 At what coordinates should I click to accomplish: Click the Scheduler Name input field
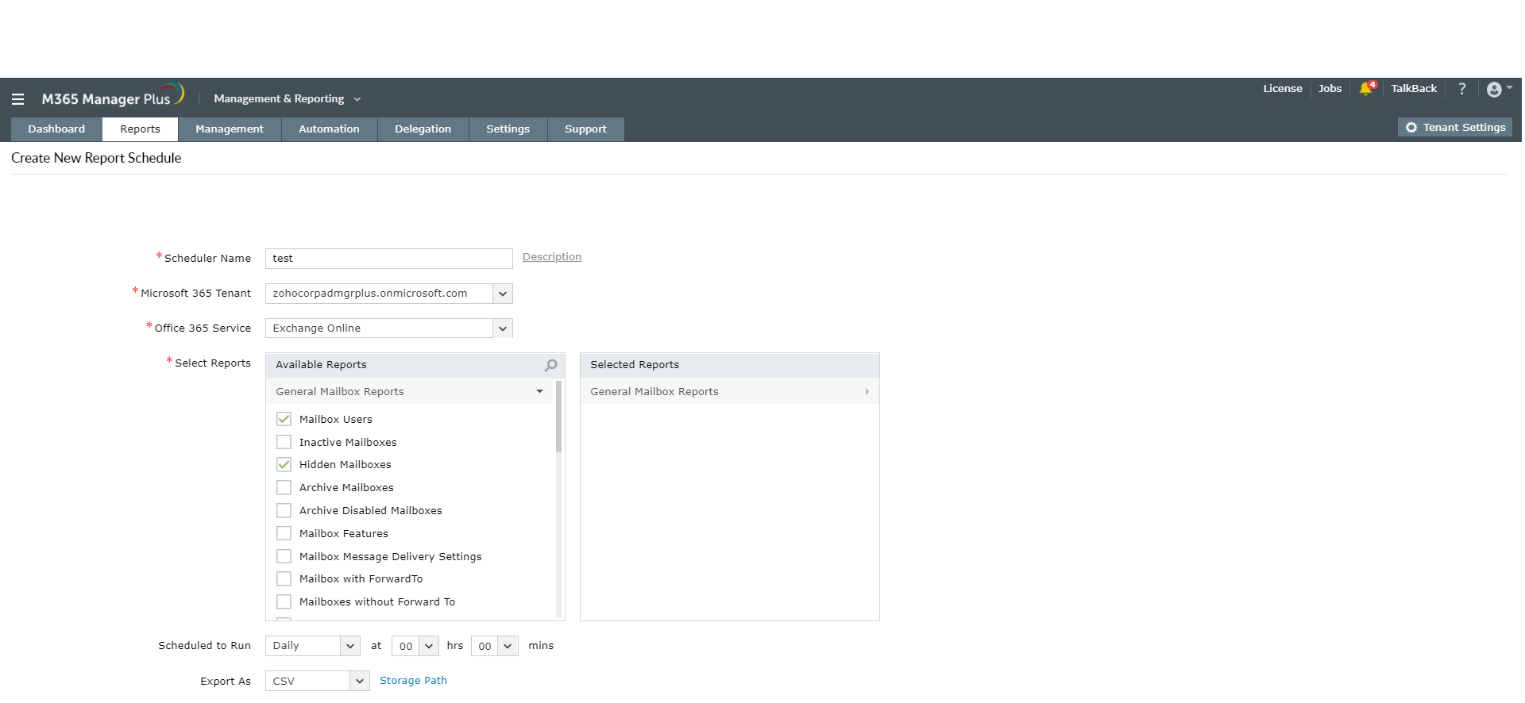[389, 259]
